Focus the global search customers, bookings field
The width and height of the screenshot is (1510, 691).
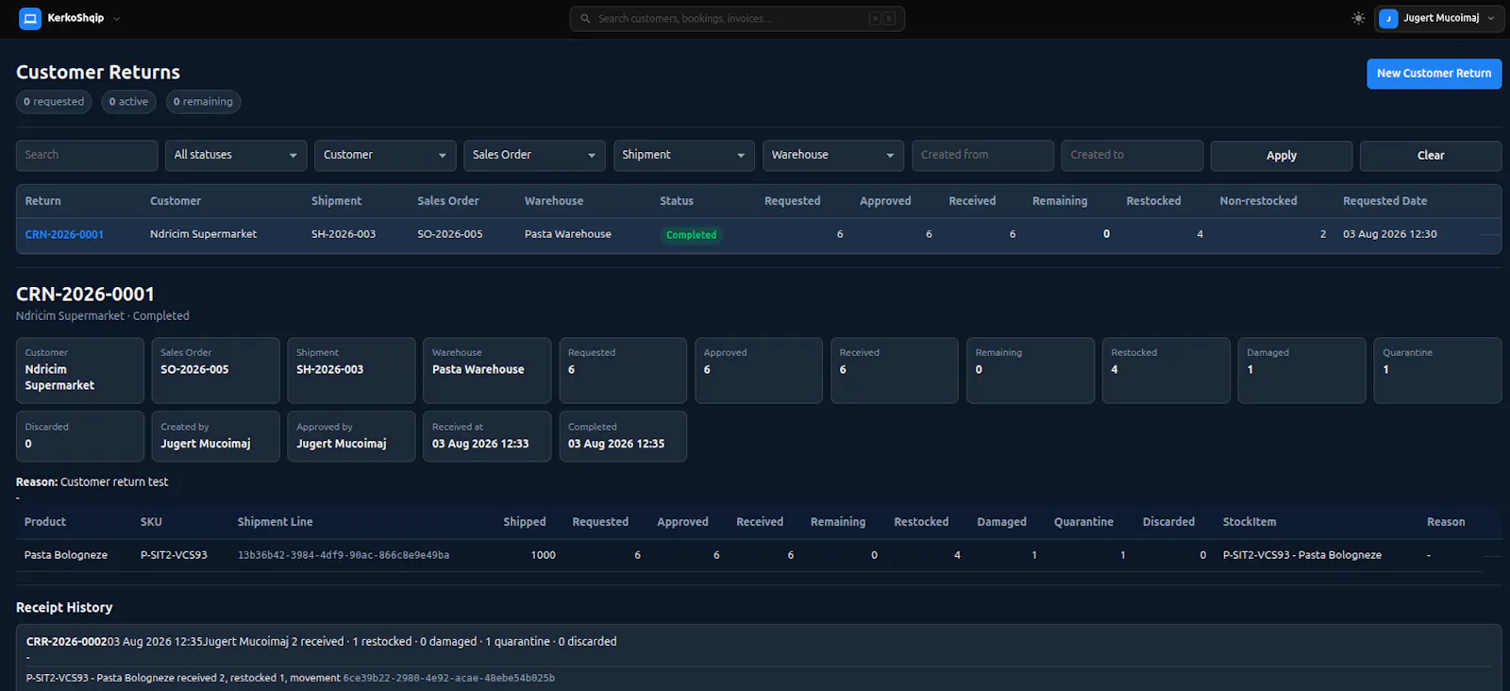click(737, 18)
